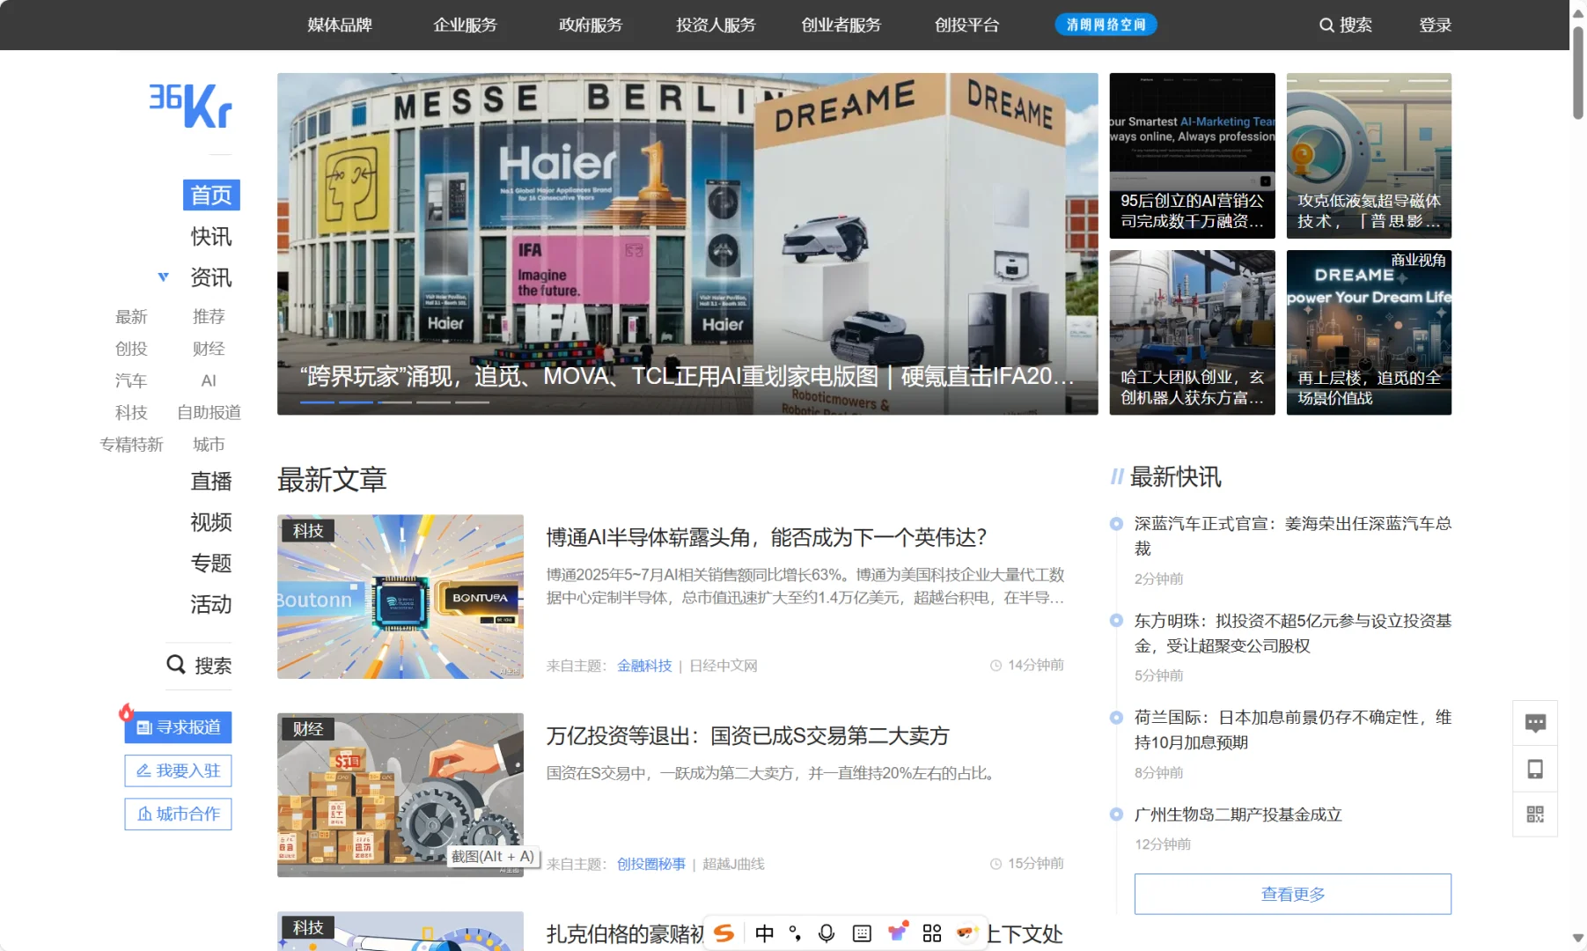Go to 首页 in the sidebar
The width and height of the screenshot is (1587, 951).
pos(211,195)
